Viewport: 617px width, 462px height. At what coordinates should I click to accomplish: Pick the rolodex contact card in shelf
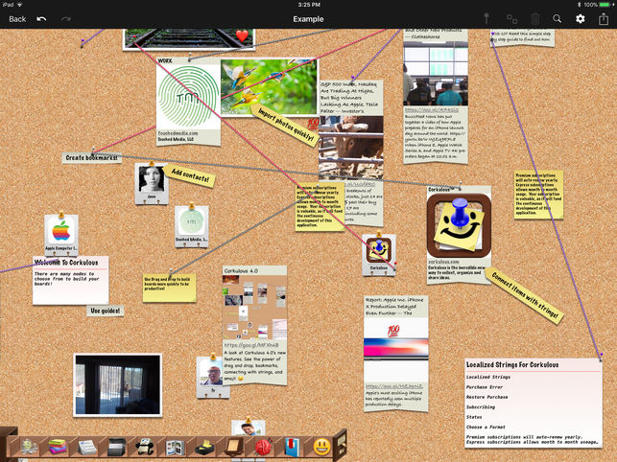pyautogui.click(x=145, y=447)
